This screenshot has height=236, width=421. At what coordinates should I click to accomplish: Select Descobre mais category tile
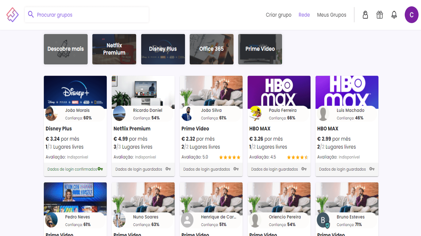(x=66, y=49)
